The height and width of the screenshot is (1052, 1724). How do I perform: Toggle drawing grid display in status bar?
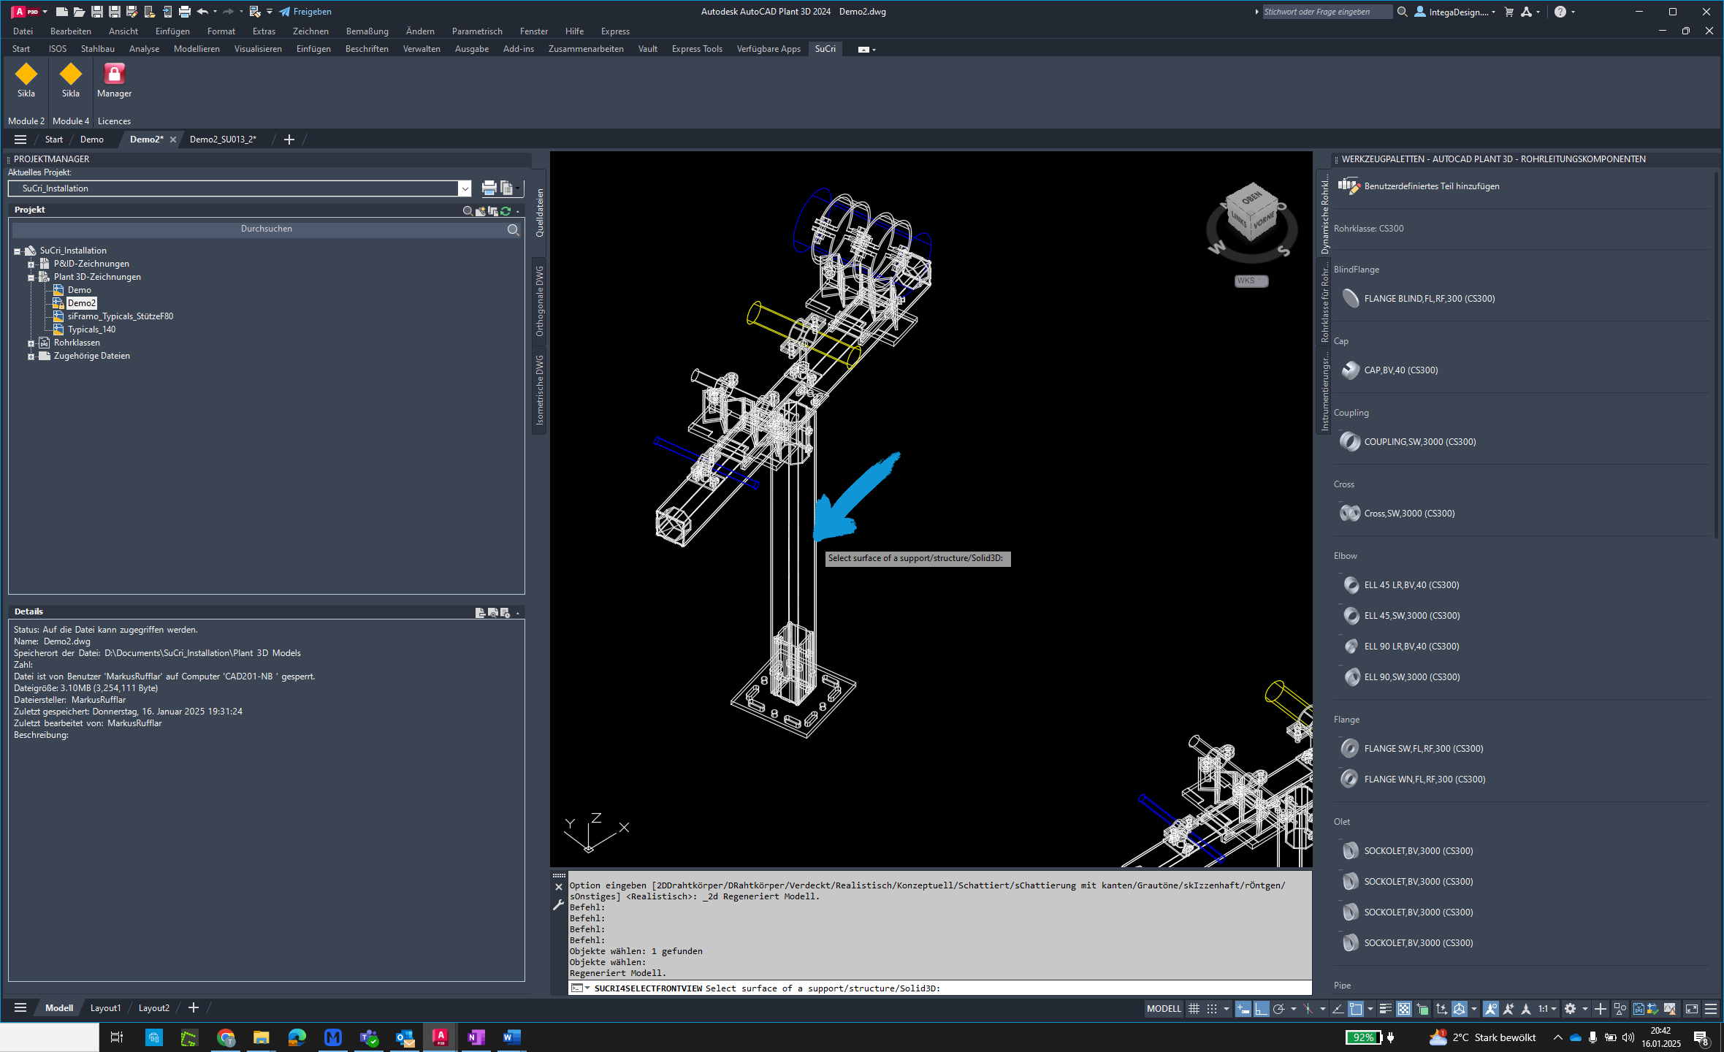(1194, 1009)
